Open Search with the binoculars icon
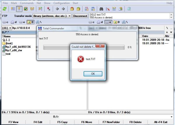 click(x=101, y=9)
